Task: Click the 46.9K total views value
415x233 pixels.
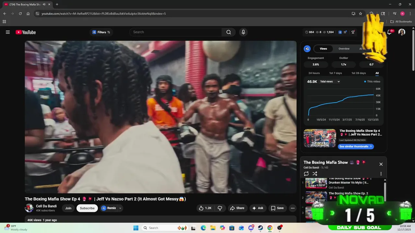Action: click(312, 82)
